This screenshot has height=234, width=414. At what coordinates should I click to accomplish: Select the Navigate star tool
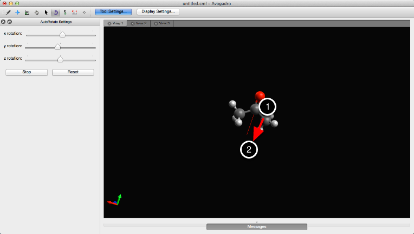[17, 11]
